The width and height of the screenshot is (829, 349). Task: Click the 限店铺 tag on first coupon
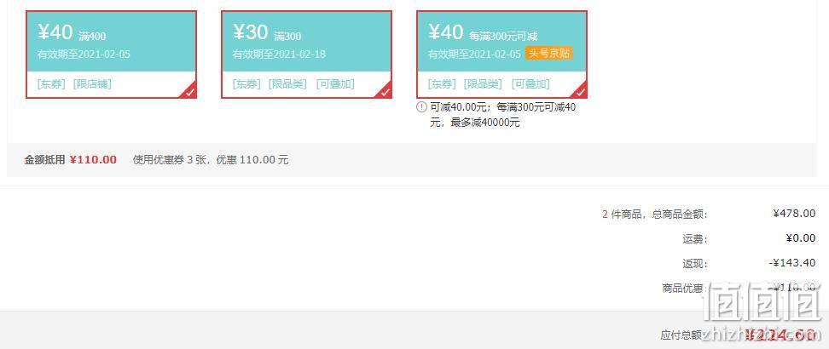92,84
